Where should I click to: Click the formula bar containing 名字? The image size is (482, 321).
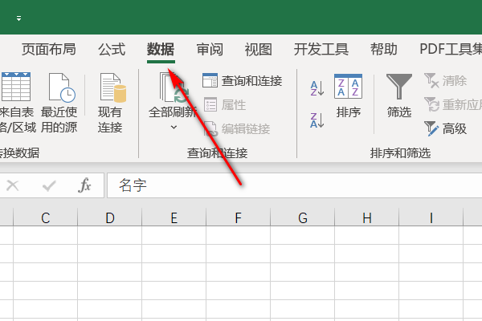[295, 185]
